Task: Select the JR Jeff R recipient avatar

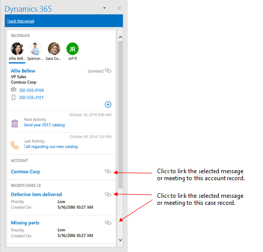Action: 72,49
